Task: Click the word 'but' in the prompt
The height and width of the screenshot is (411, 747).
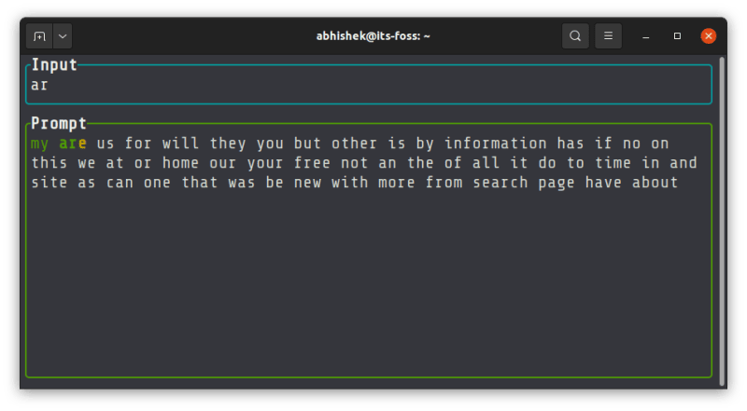Action: (307, 144)
